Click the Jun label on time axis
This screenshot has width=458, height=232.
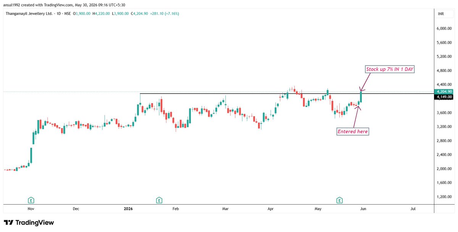[x=363, y=209]
